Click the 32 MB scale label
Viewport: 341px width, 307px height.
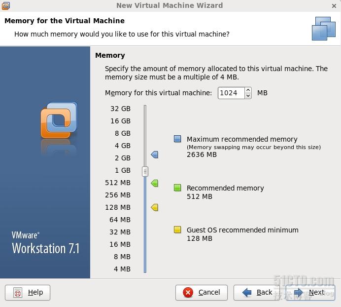pyautogui.click(x=120, y=232)
